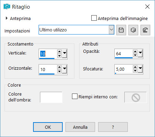Decrease Orizzontale value with down arrow
This screenshot has width=155, height=137.
click(x=59, y=71)
